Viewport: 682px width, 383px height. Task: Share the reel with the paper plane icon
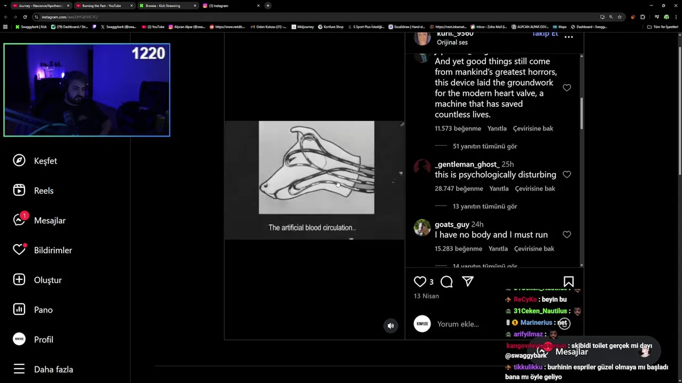coord(468,281)
